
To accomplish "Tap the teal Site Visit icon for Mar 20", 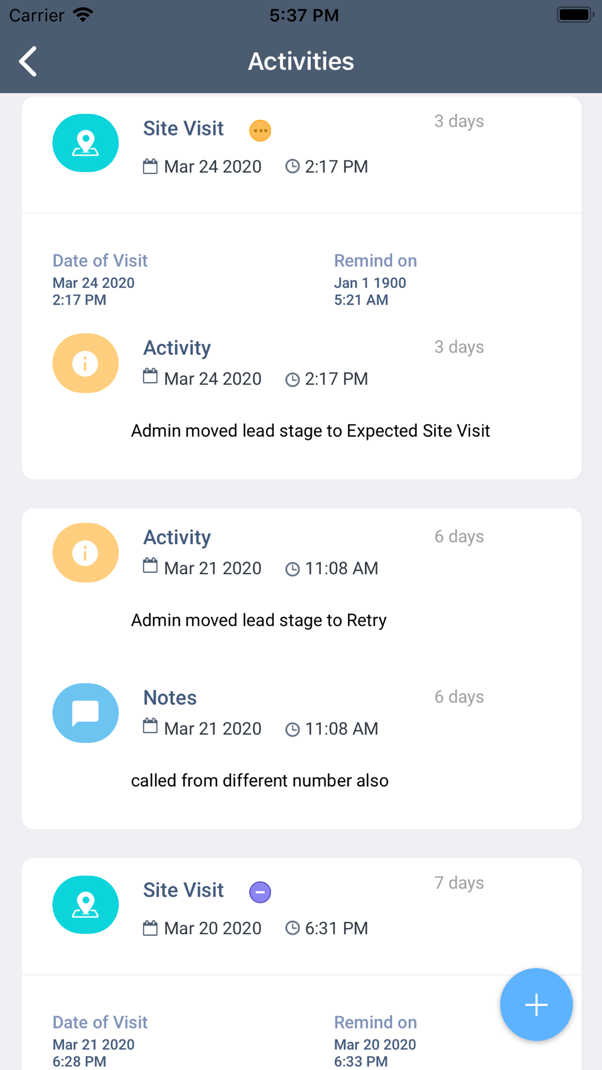I will 85,905.
